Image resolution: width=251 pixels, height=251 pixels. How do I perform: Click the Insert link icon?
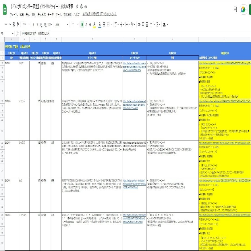[x=139, y=24]
